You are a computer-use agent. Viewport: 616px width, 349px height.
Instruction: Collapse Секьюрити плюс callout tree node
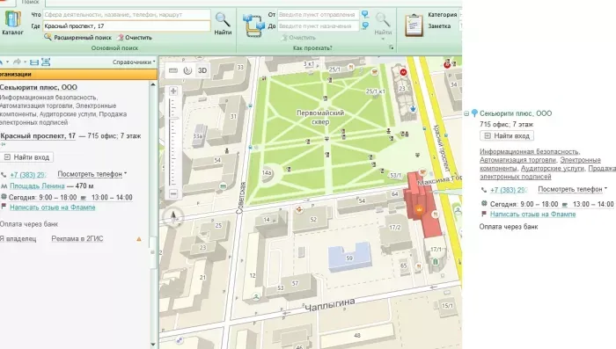[466, 113]
